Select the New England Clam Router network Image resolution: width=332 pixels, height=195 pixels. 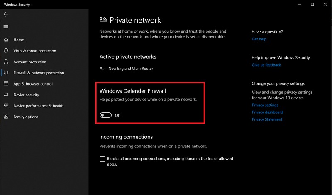[x=130, y=69]
